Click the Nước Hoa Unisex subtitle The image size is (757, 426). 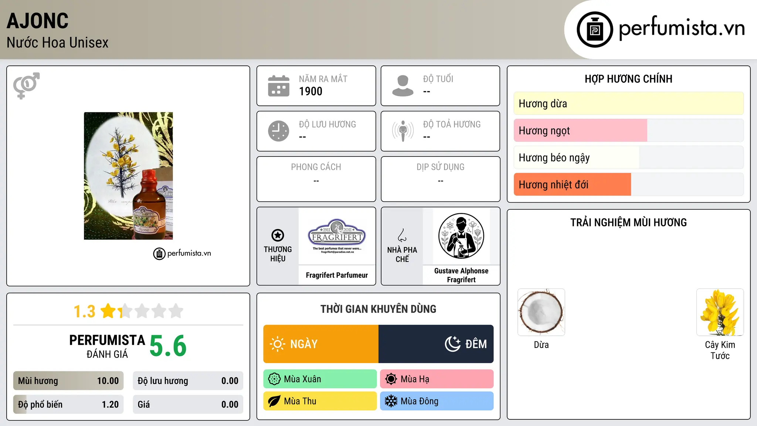pos(58,43)
